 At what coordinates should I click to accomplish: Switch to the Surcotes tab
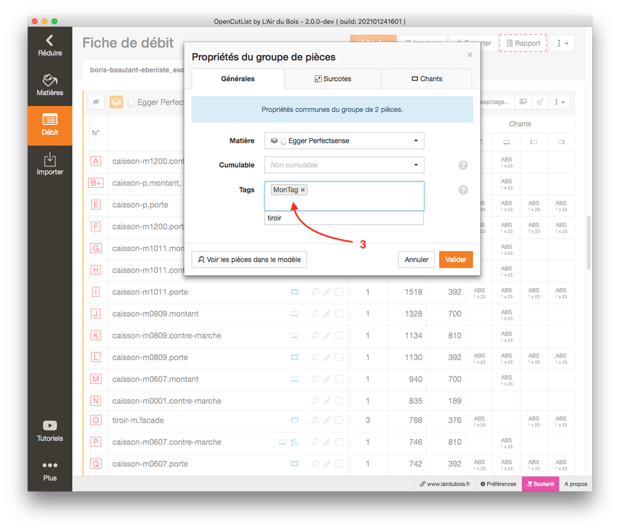coord(333,79)
